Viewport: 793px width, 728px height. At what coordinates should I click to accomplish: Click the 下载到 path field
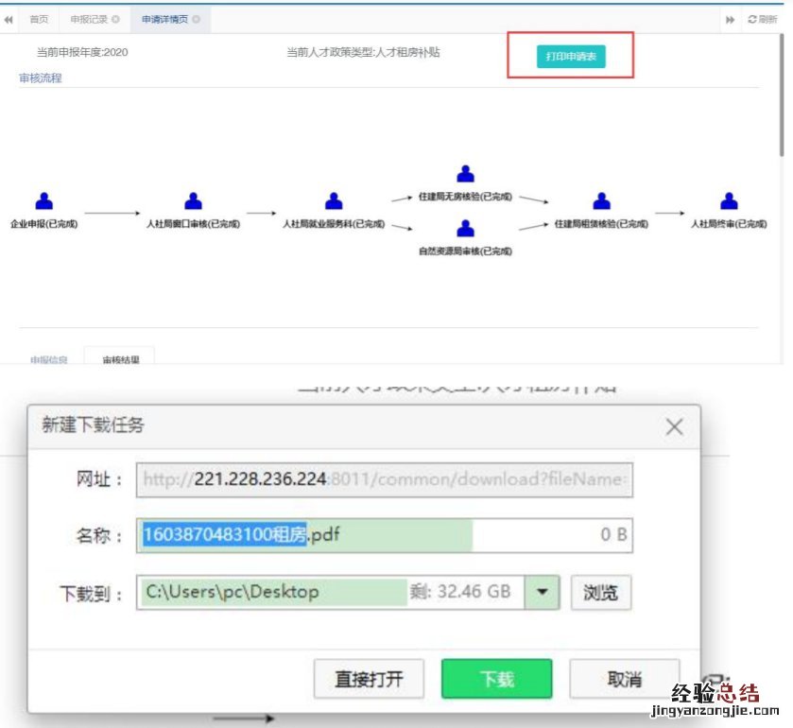[x=330, y=592]
